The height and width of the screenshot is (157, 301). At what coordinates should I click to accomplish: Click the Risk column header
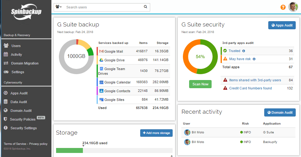tap(245, 124)
